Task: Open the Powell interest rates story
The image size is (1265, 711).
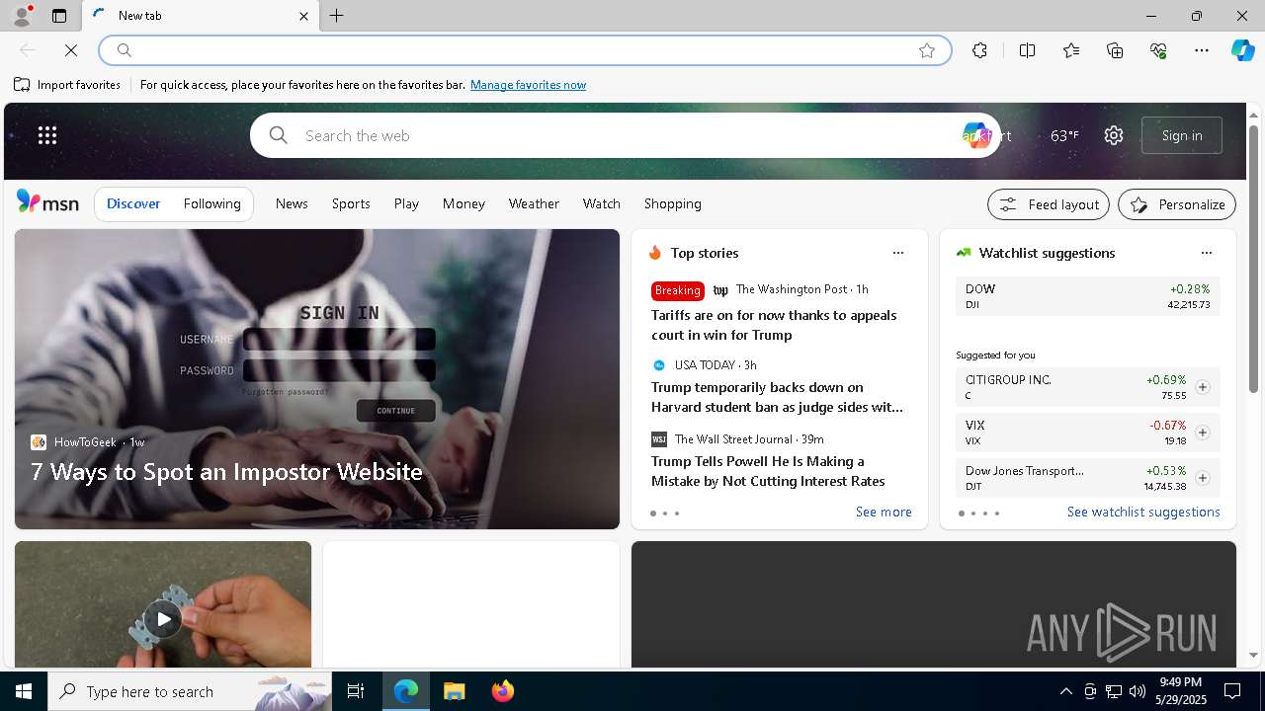Action: pyautogui.click(x=768, y=471)
